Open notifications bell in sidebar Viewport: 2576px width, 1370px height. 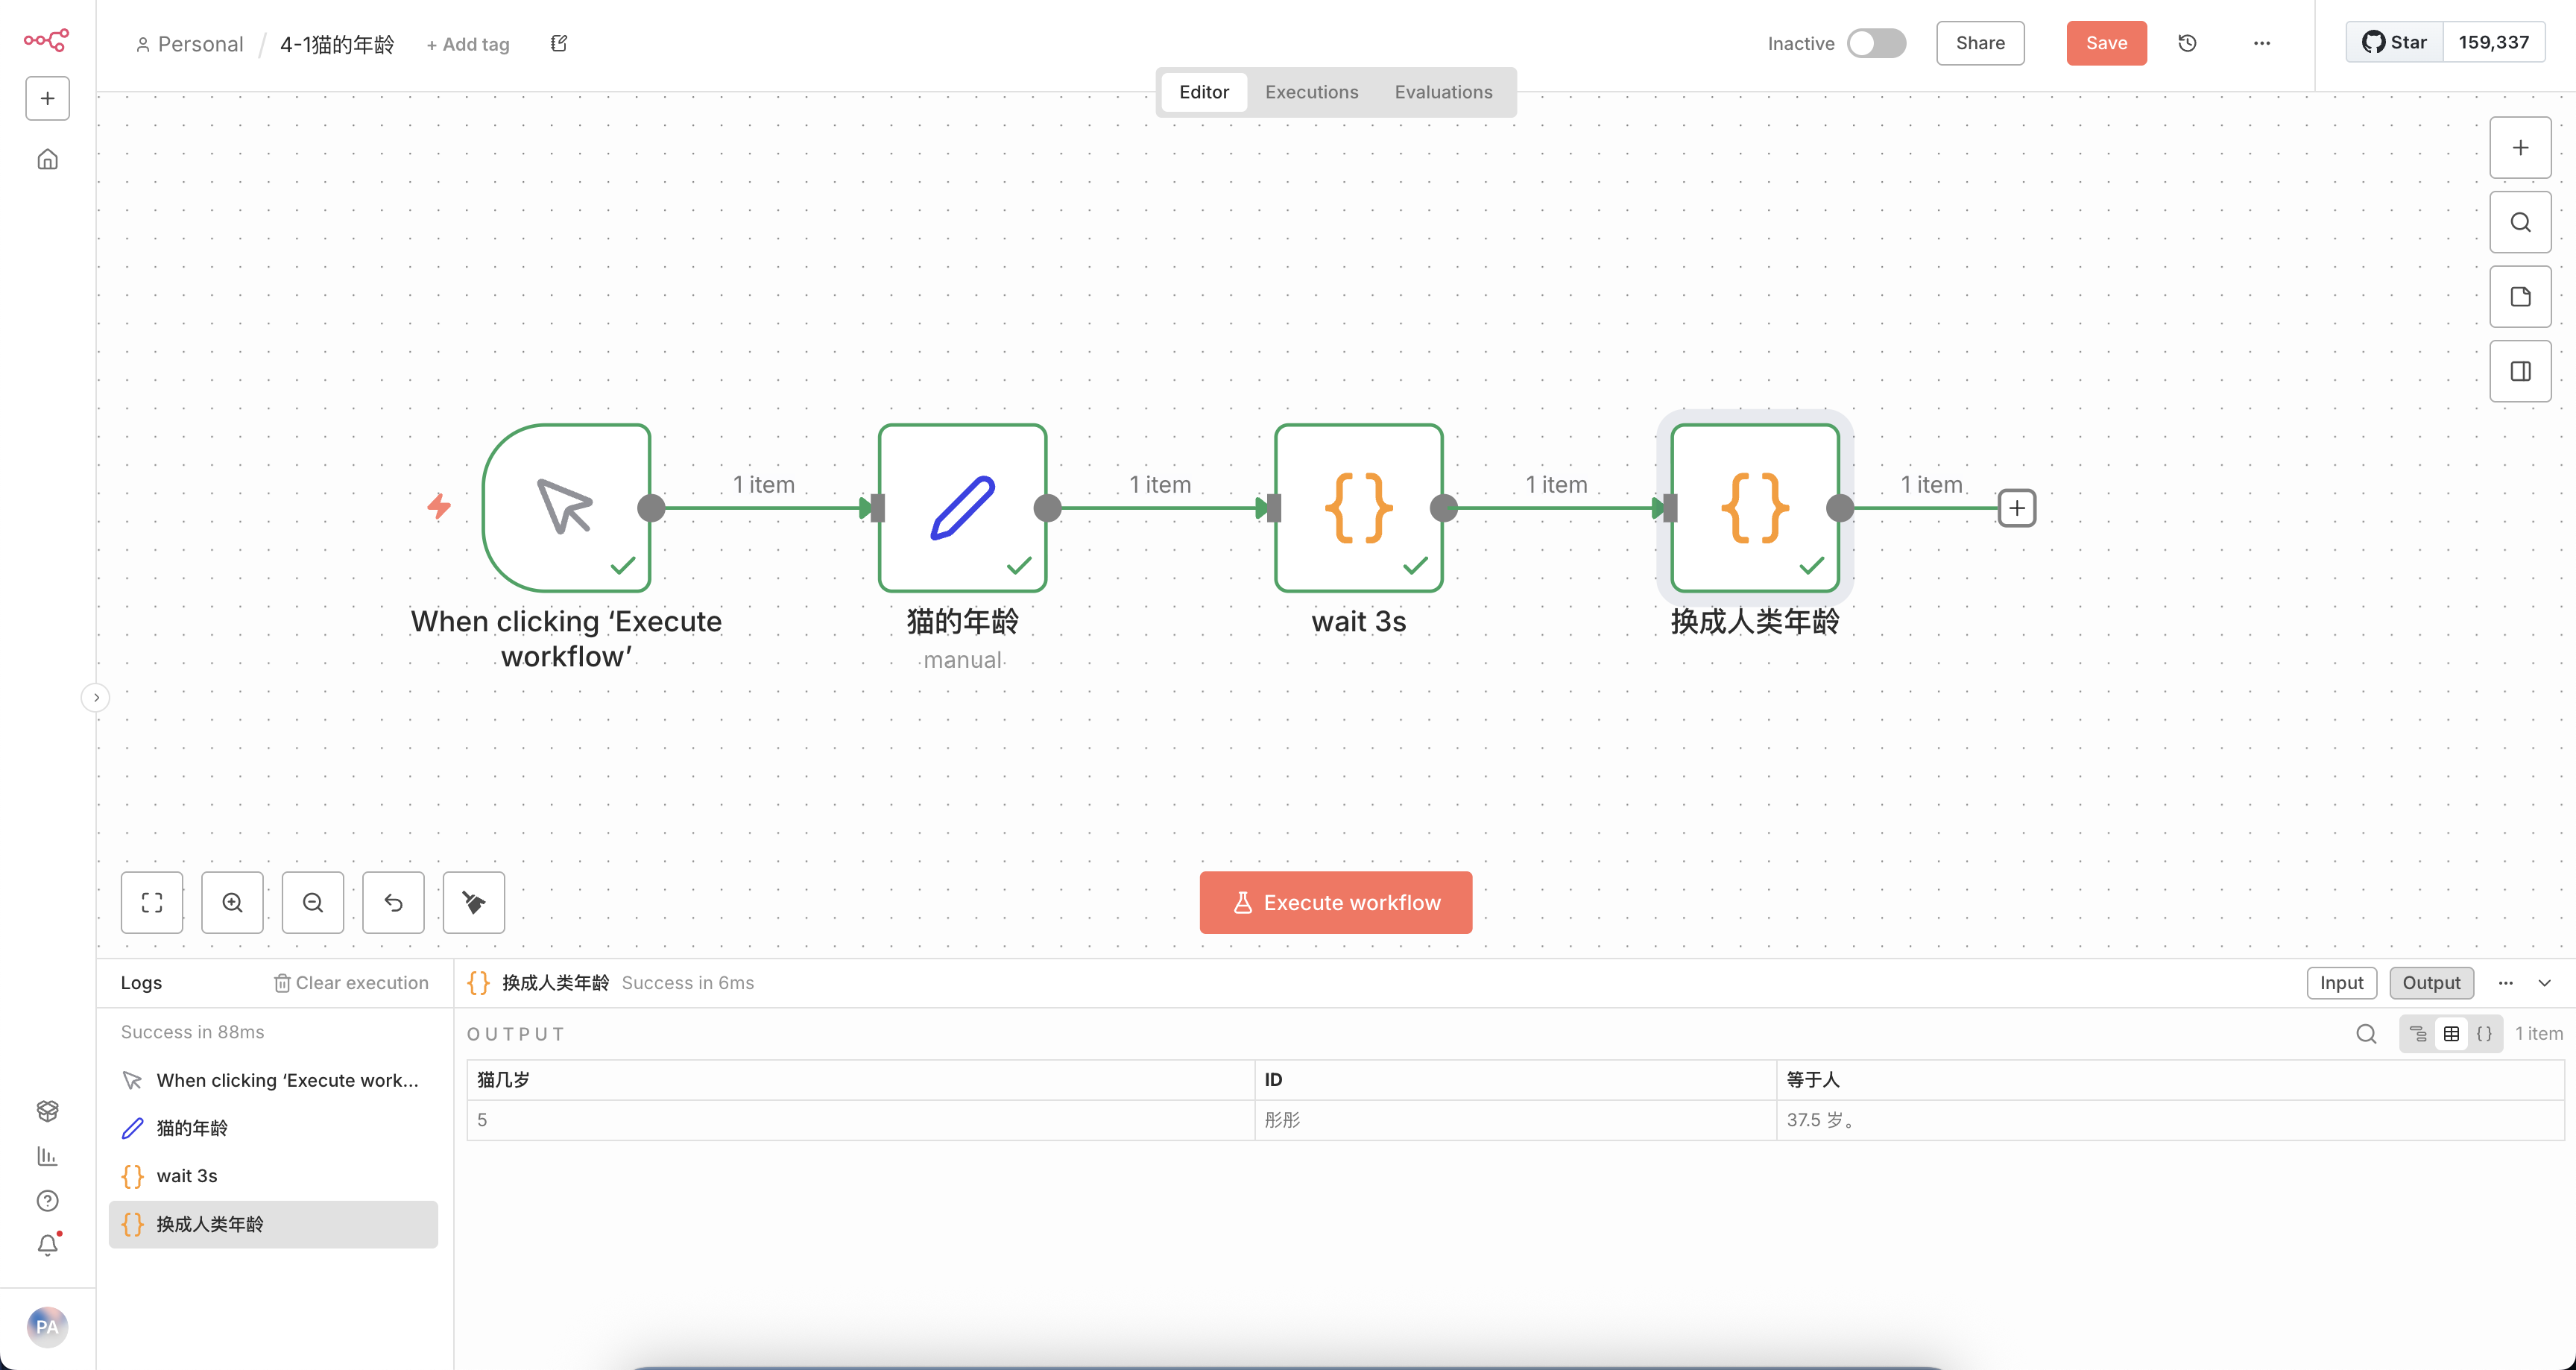[48, 1244]
